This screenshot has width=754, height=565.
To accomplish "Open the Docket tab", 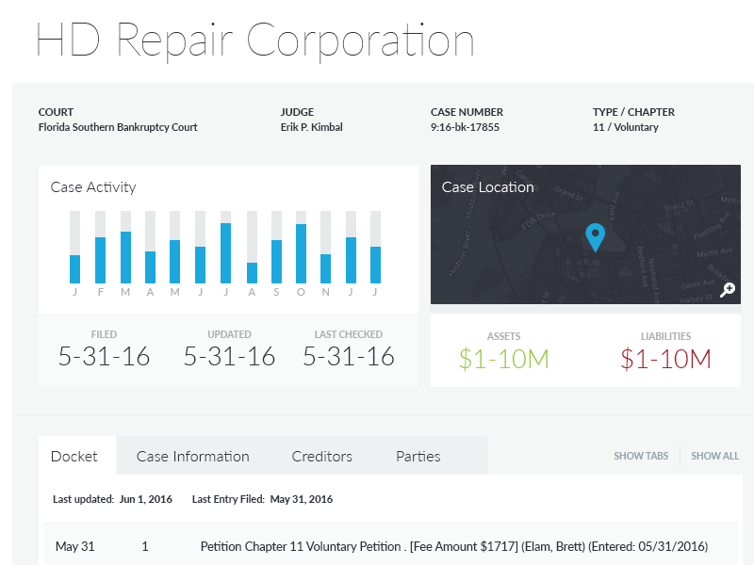I will (77, 456).
